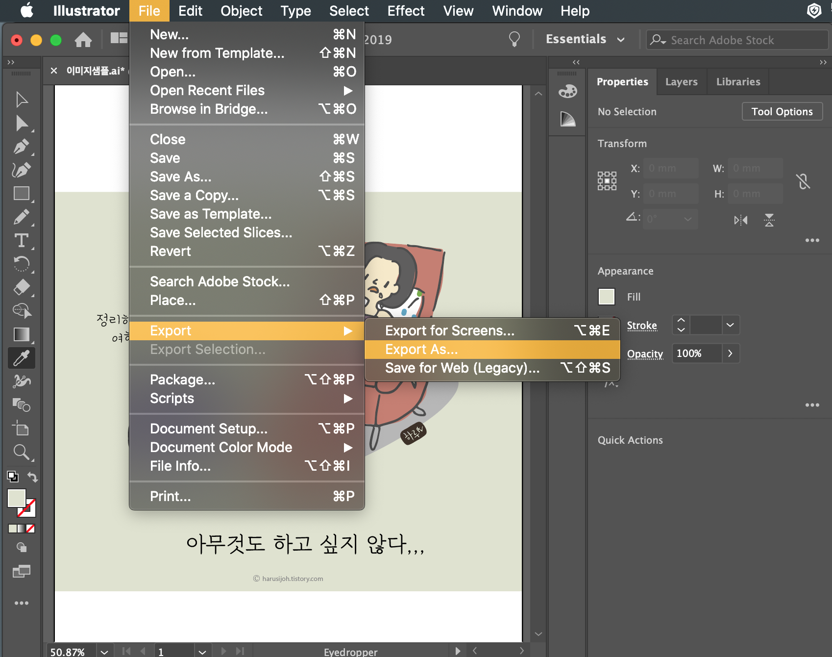The image size is (832, 657).
Task: Select the Paintbrush tool
Action: coord(22,217)
